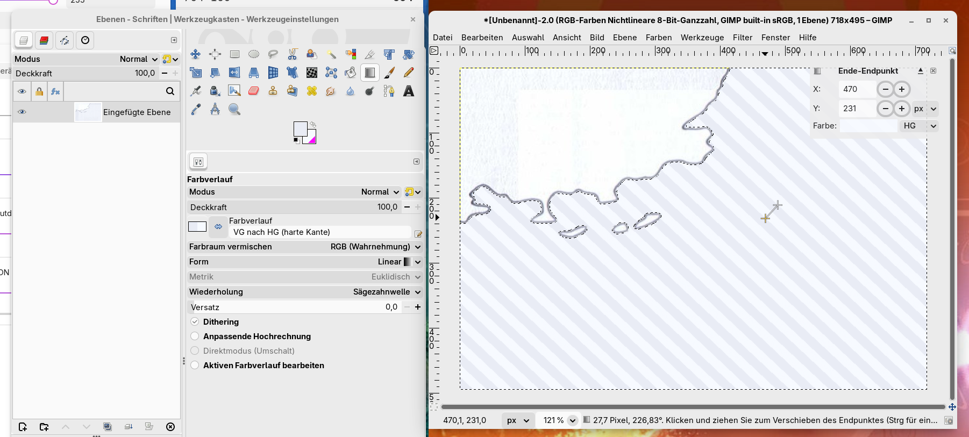Open the Wiederholung Sägezahnwelle dropdown
The image size is (969, 437).
304,292
